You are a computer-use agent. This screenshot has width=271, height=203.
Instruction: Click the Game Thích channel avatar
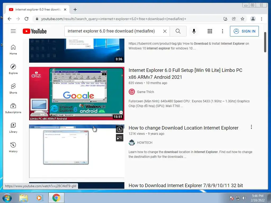[x=132, y=92]
